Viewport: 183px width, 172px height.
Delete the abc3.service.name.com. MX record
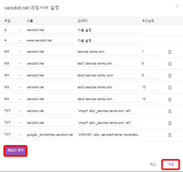[170, 88]
